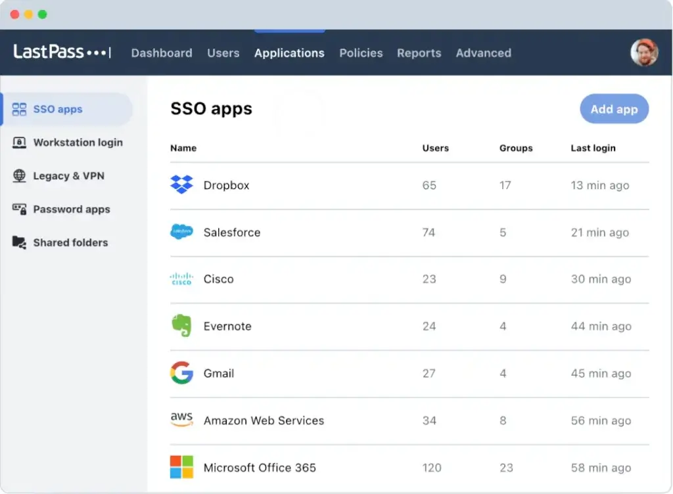
Task: Click the 23 groups value for Office 365
Action: coord(507,468)
